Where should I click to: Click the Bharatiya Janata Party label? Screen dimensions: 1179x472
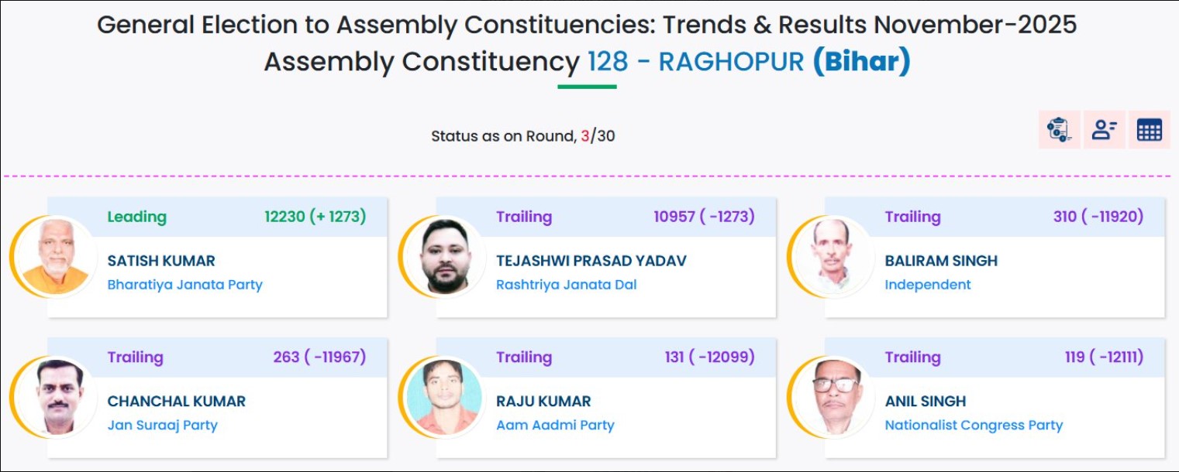point(184,285)
